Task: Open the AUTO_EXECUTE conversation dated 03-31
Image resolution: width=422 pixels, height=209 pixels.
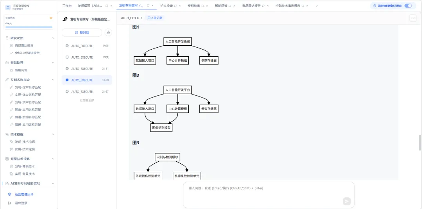Action: click(x=87, y=69)
